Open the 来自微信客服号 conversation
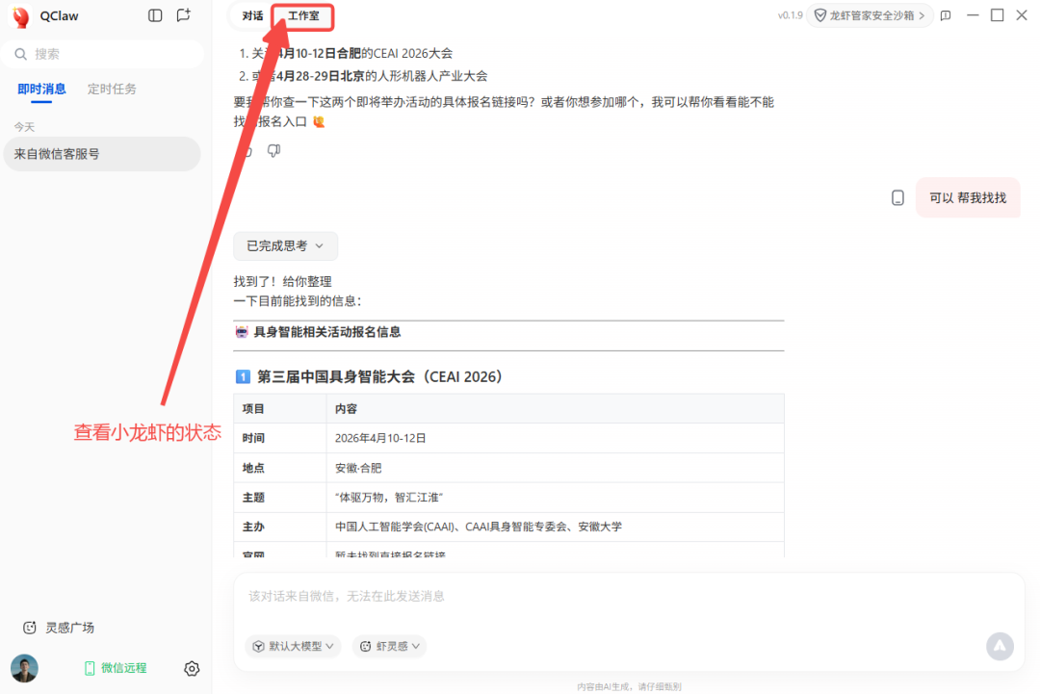The image size is (1040, 694). pyautogui.click(x=102, y=153)
